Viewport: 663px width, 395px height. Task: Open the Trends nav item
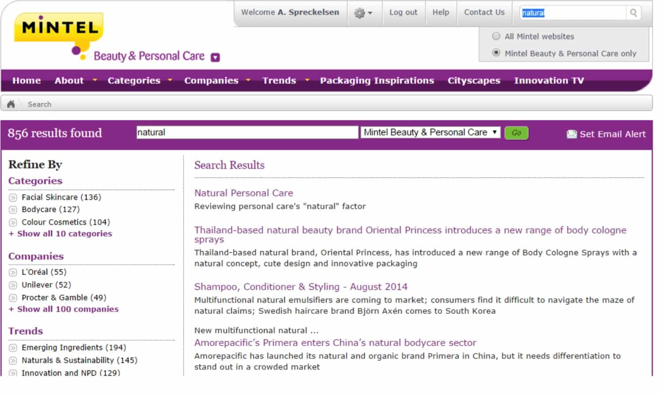tap(279, 80)
